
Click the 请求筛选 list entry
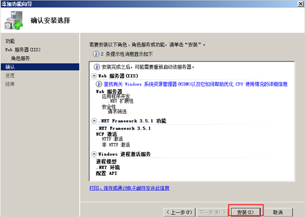coord(117,112)
